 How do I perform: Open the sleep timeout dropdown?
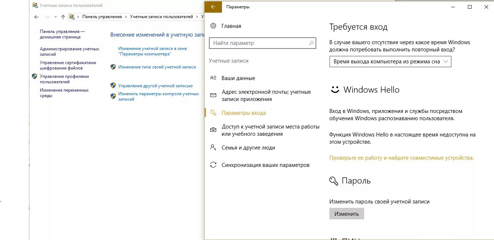[390, 62]
